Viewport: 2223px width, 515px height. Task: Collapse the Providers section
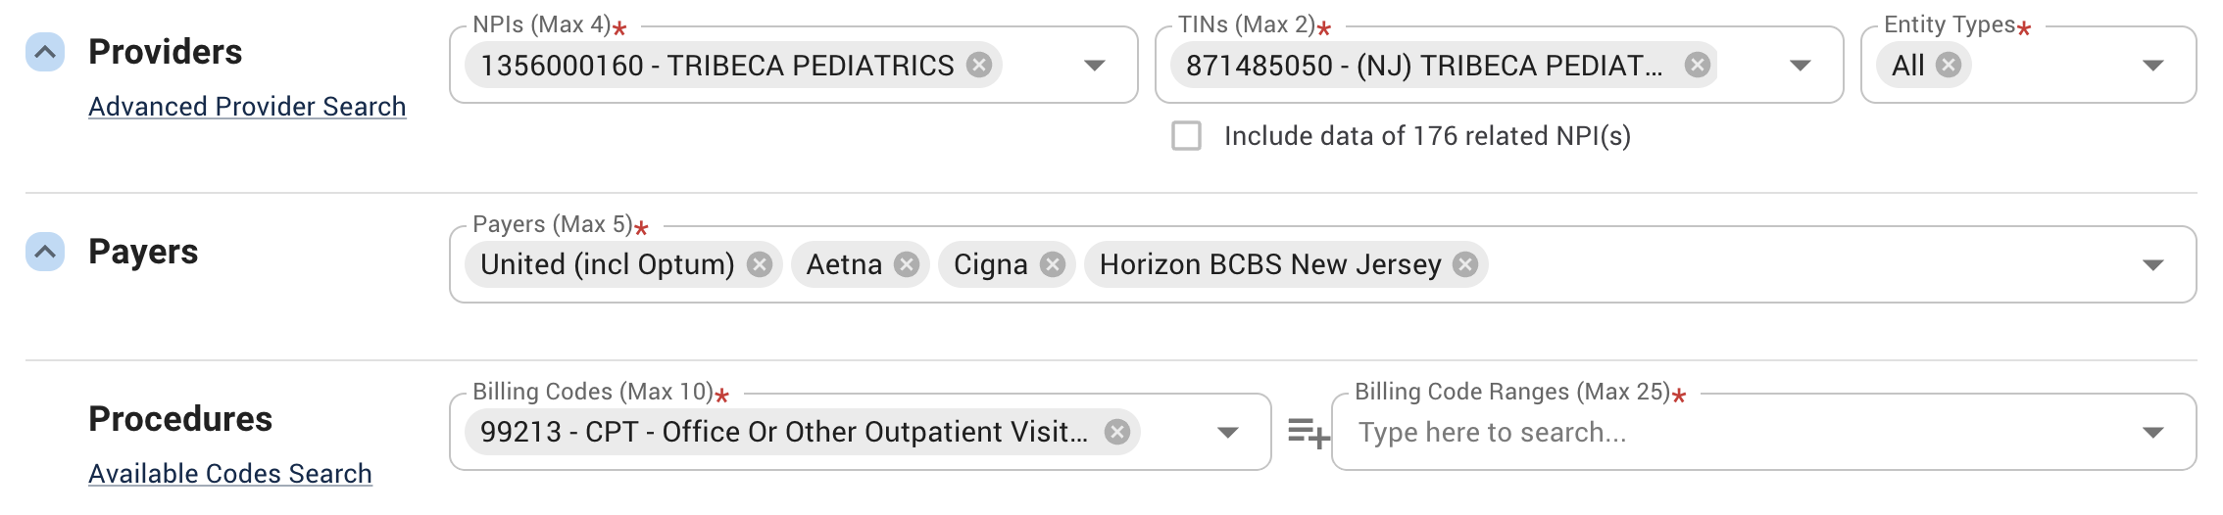(x=45, y=52)
